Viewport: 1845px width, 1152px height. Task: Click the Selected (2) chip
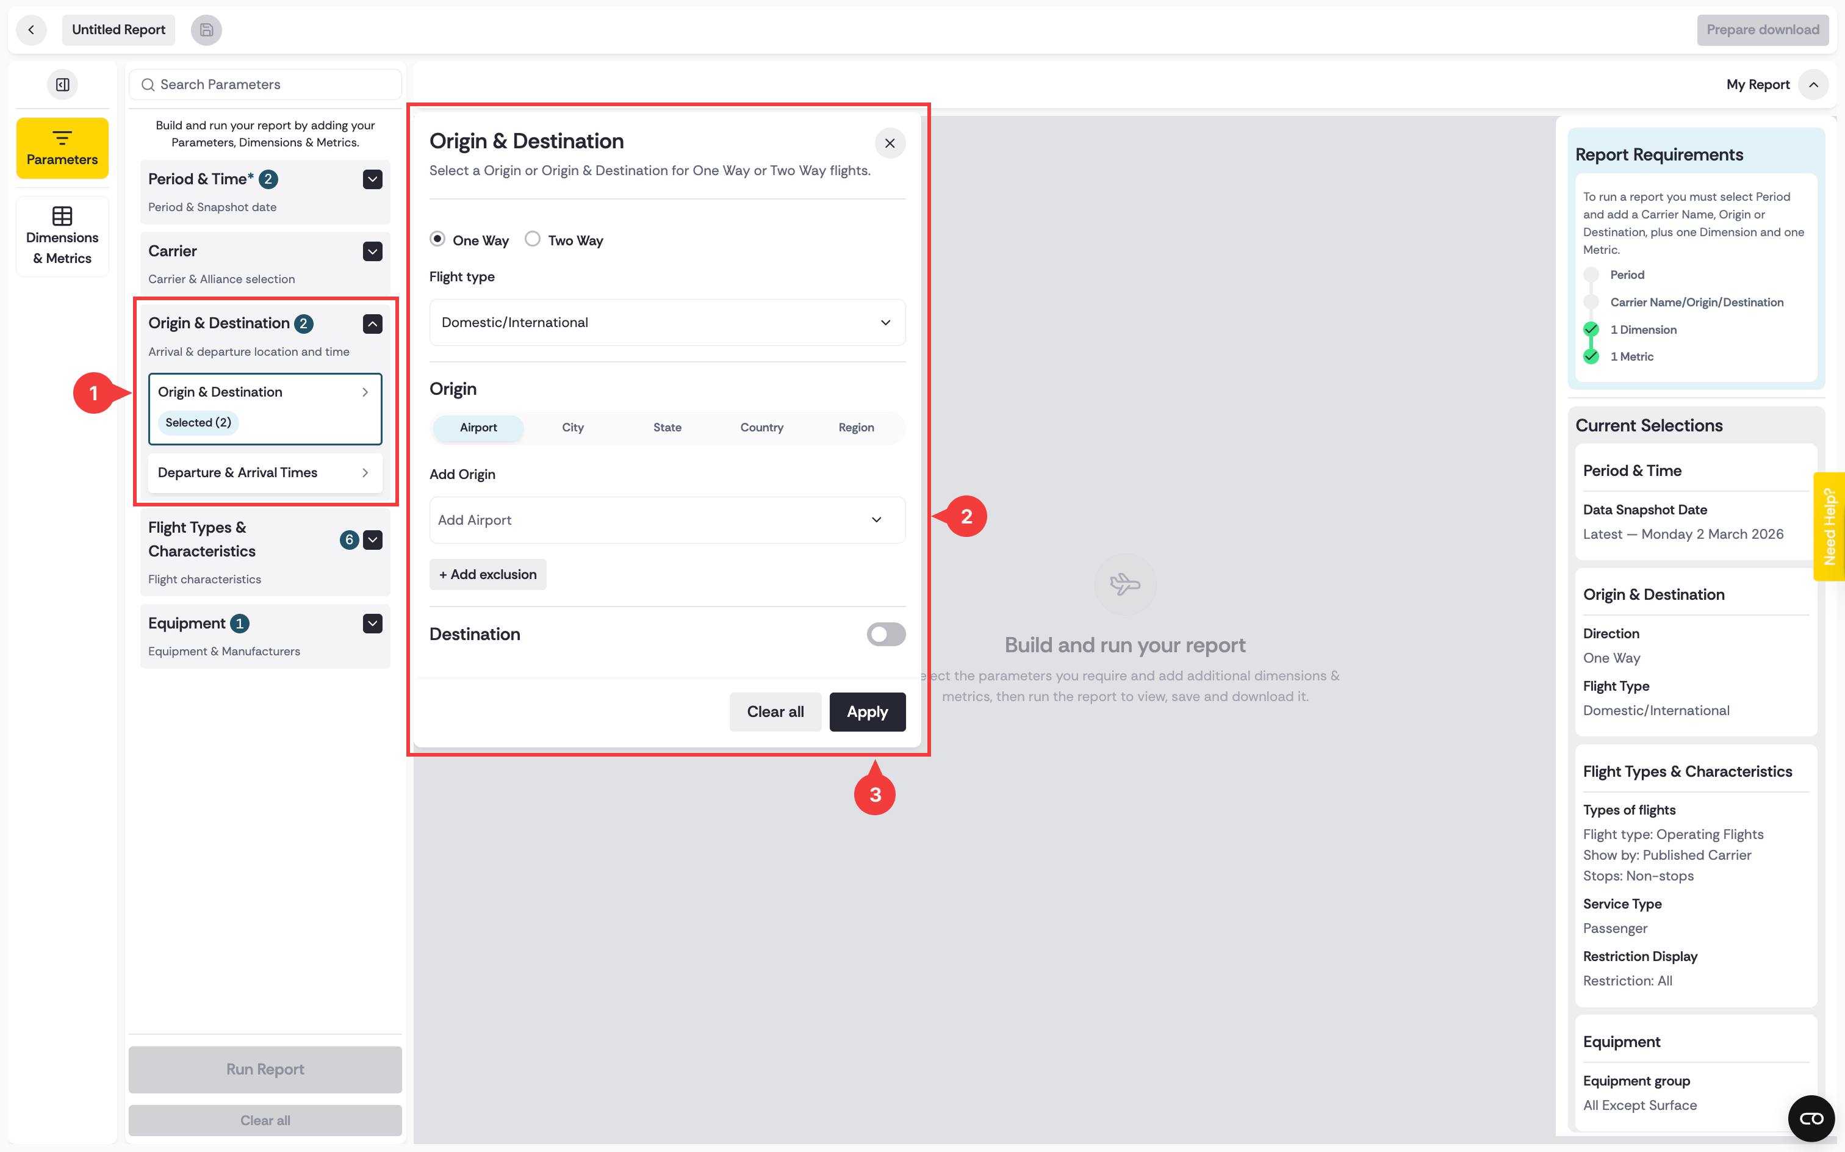click(x=198, y=423)
